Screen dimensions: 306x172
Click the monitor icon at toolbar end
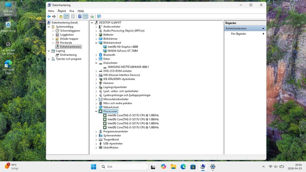tap(99, 17)
